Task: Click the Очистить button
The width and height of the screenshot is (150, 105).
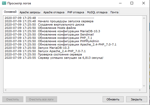Action: (x=13, y=99)
